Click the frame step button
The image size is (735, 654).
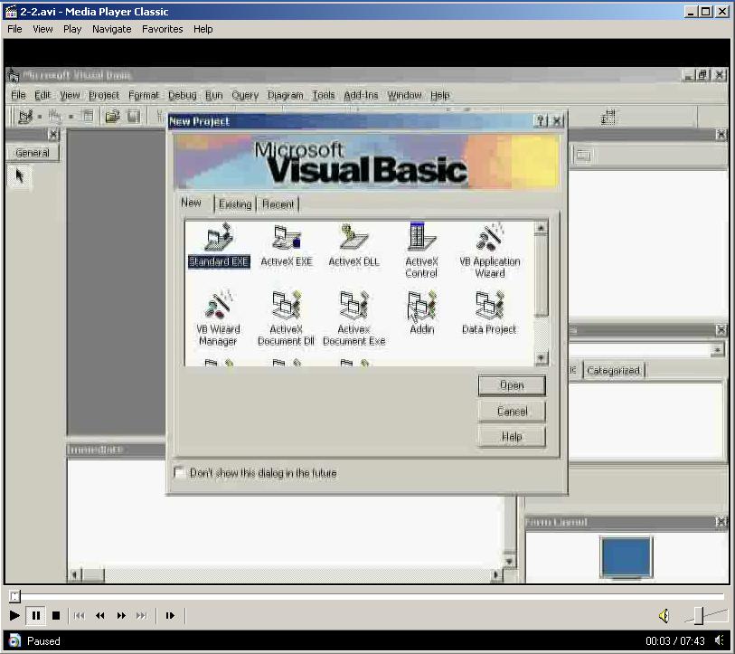[x=170, y=616]
